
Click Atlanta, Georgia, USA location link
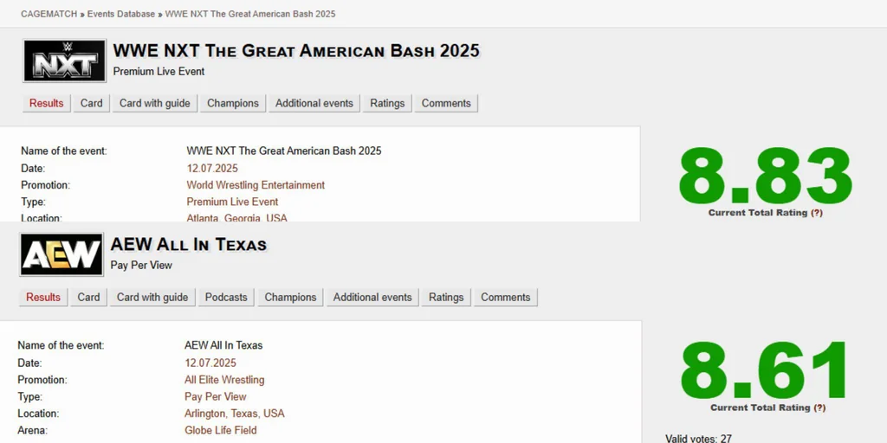point(237,217)
